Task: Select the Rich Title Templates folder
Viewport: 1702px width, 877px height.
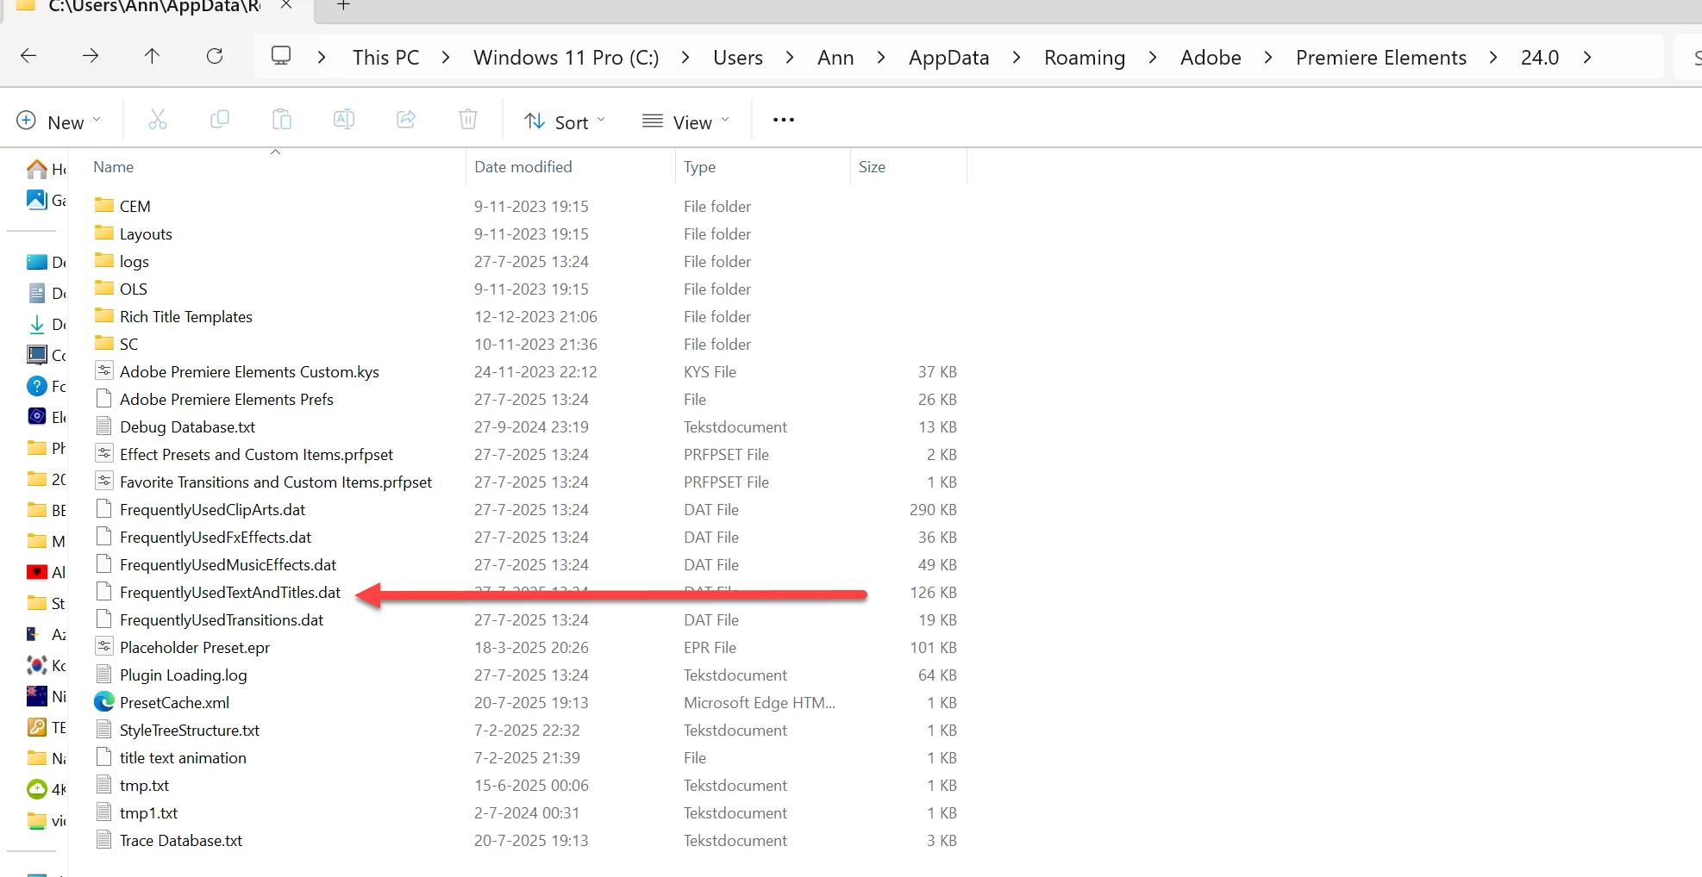Action: (186, 316)
